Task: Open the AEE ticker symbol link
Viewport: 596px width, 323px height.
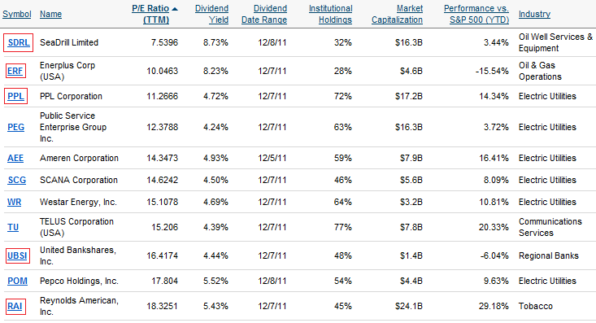Action: click(x=15, y=158)
